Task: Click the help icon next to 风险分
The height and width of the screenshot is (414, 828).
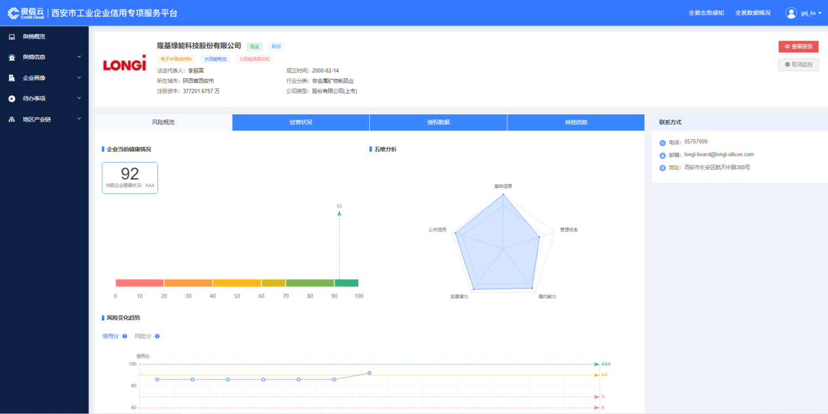Action: pyautogui.click(x=157, y=336)
